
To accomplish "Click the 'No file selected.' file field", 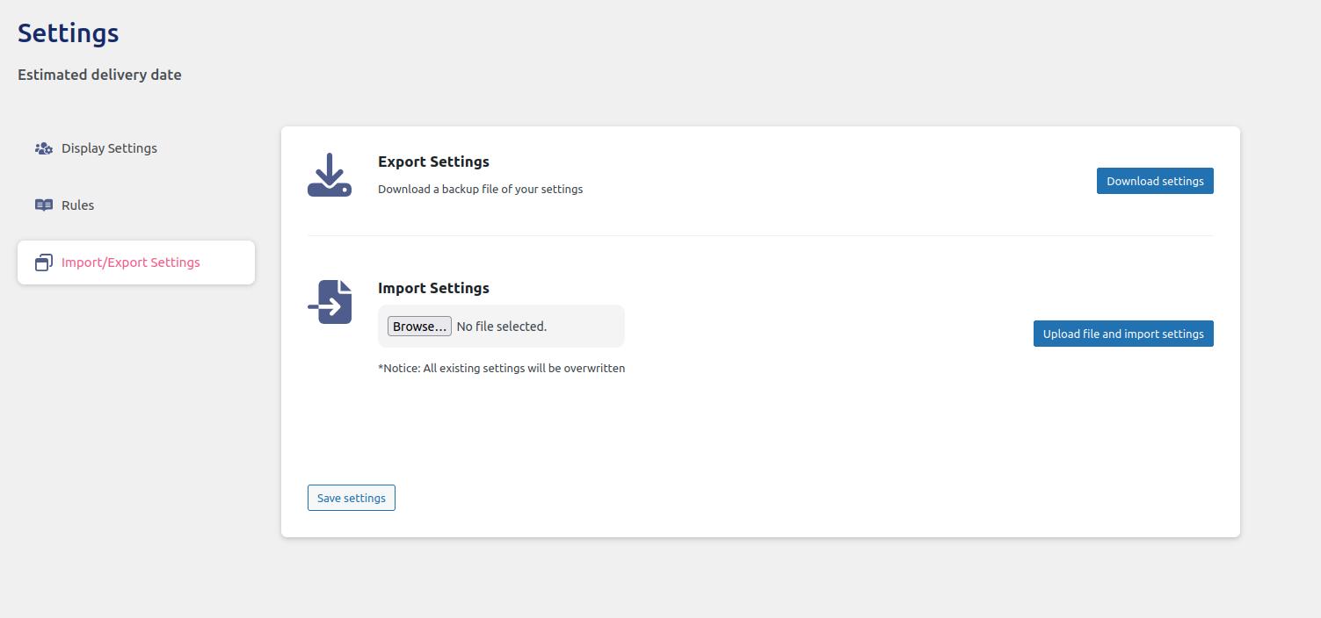I will click(501, 327).
